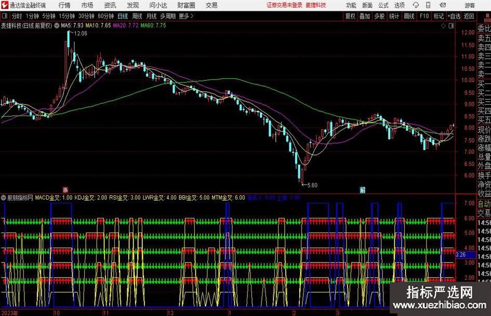Click the 游客 guest account label
Image resolution: width=491 pixels, height=316 pixels.
click(470, 5)
